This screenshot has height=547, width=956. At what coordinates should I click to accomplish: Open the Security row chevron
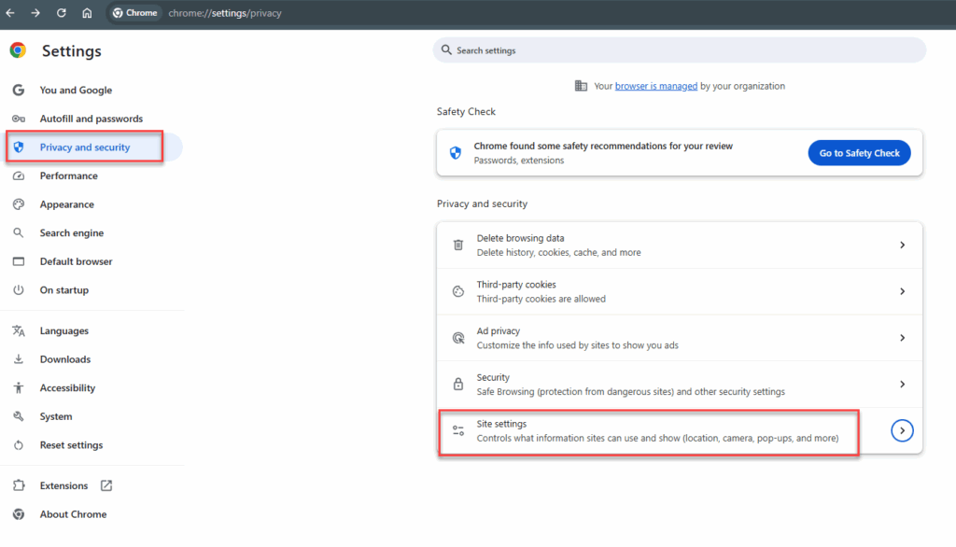[x=902, y=384]
